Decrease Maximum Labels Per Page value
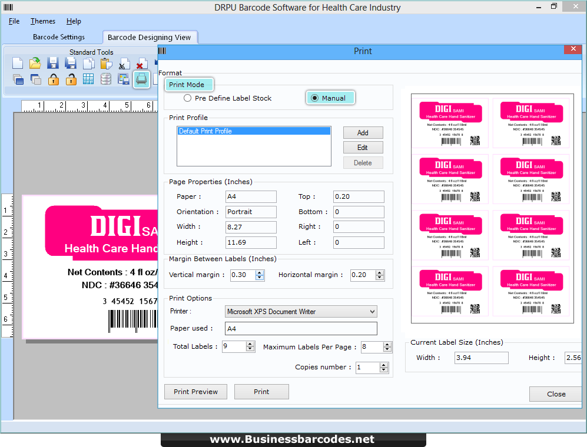This screenshot has width=587, height=447. [x=387, y=349]
